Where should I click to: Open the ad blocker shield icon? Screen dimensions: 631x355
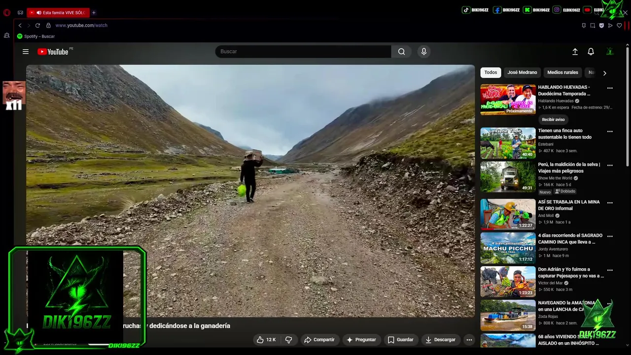pyautogui.click(x=601, y=25)
